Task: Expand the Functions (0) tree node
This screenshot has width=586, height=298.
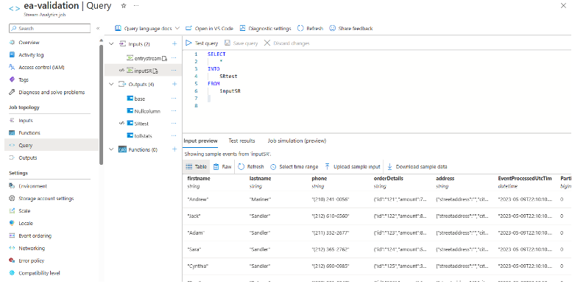Action: tap(110, 149)
